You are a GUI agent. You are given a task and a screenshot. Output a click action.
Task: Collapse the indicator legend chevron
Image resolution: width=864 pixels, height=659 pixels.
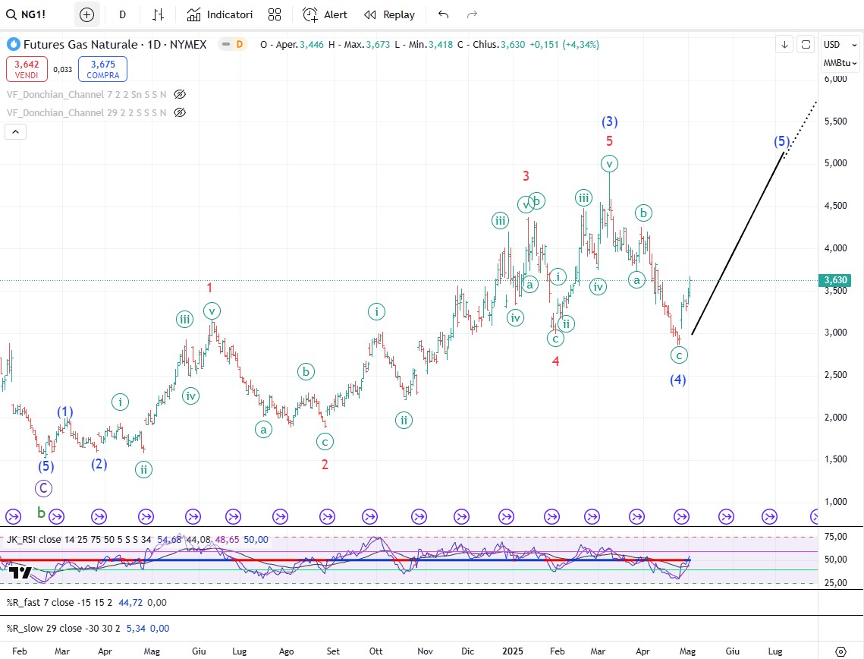[15, 131]
